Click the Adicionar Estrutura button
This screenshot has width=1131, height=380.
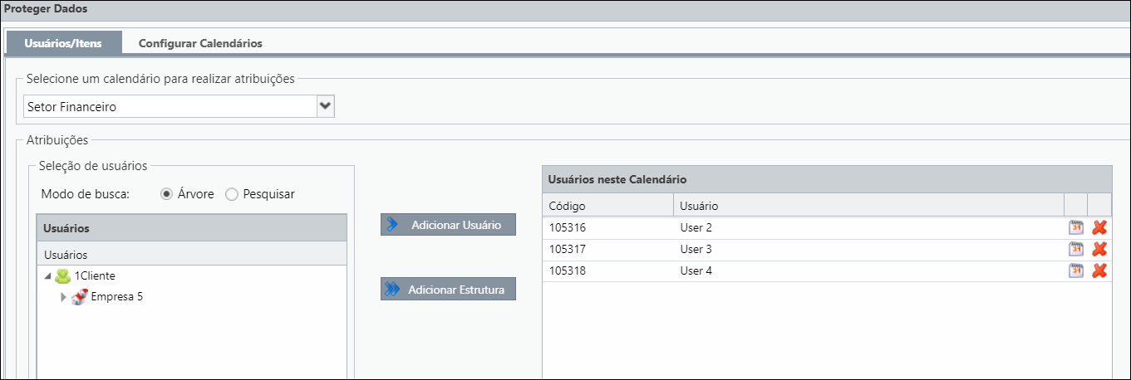pos(448,289)
